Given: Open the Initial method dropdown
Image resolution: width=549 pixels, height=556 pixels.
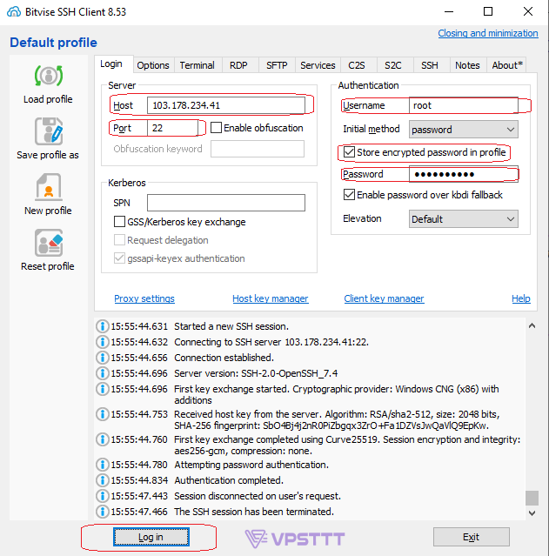Looking at the screenshot, I should (463, 130).
